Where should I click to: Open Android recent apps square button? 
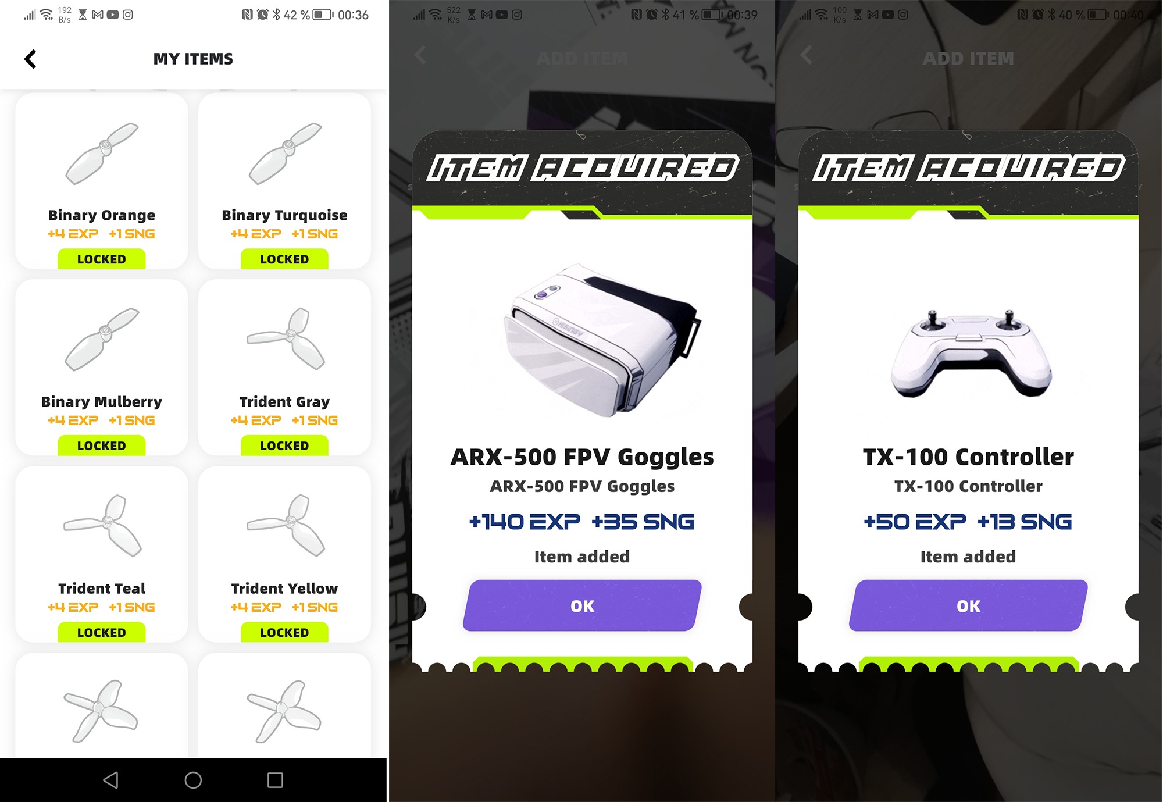(x=275, y=780)
